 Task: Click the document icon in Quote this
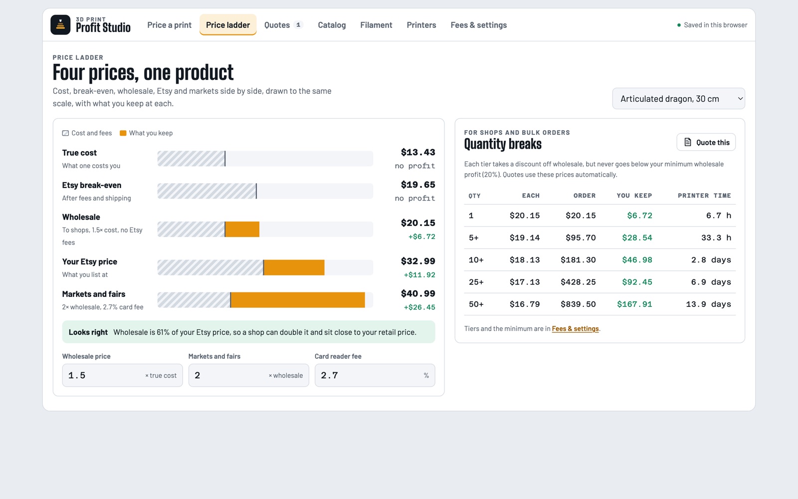click(x=688, y=142)
